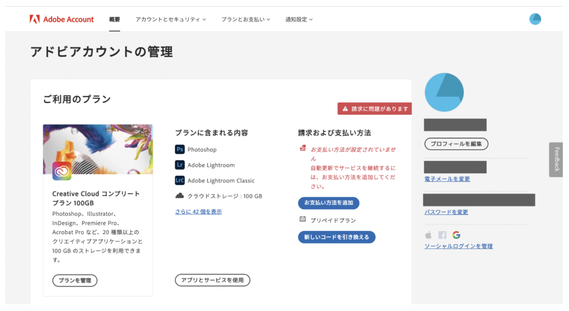The image size is (569, 311).
Task: Click the アプリとサービスを使用 button
Action: (212, 280)
